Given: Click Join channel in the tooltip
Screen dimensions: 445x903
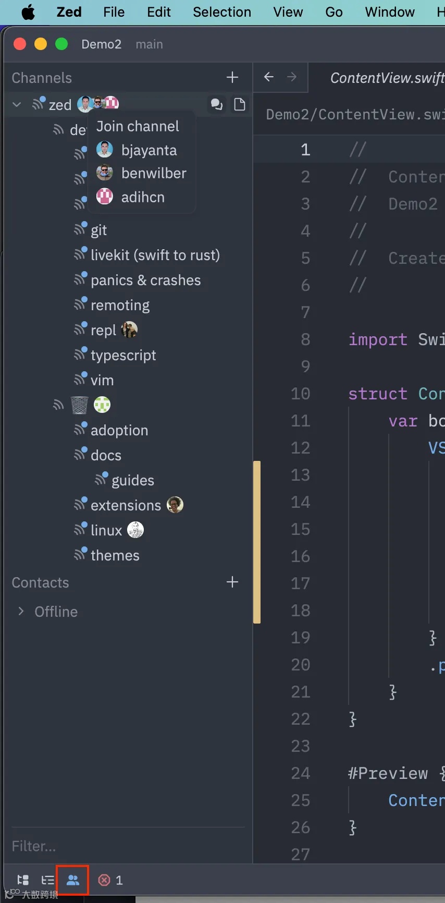Looking at the screenshot, I should pyautogui.click(x=138, y=126).
